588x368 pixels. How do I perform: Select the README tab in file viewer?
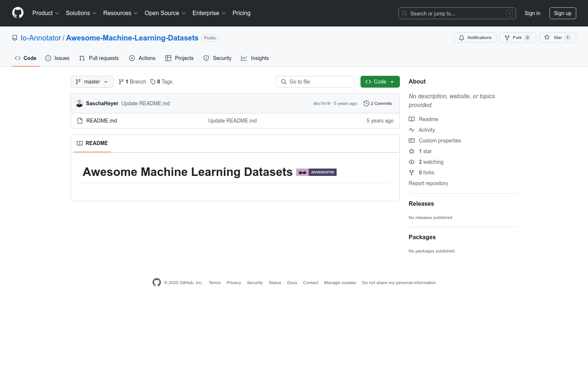[x=92, y=143]
